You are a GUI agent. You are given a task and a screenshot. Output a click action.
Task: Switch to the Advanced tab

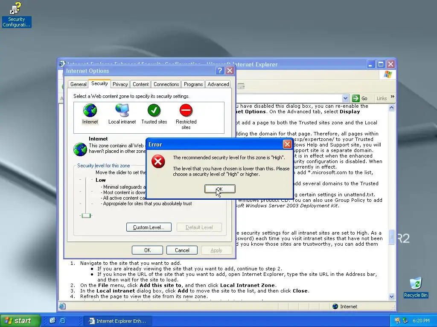218,84
